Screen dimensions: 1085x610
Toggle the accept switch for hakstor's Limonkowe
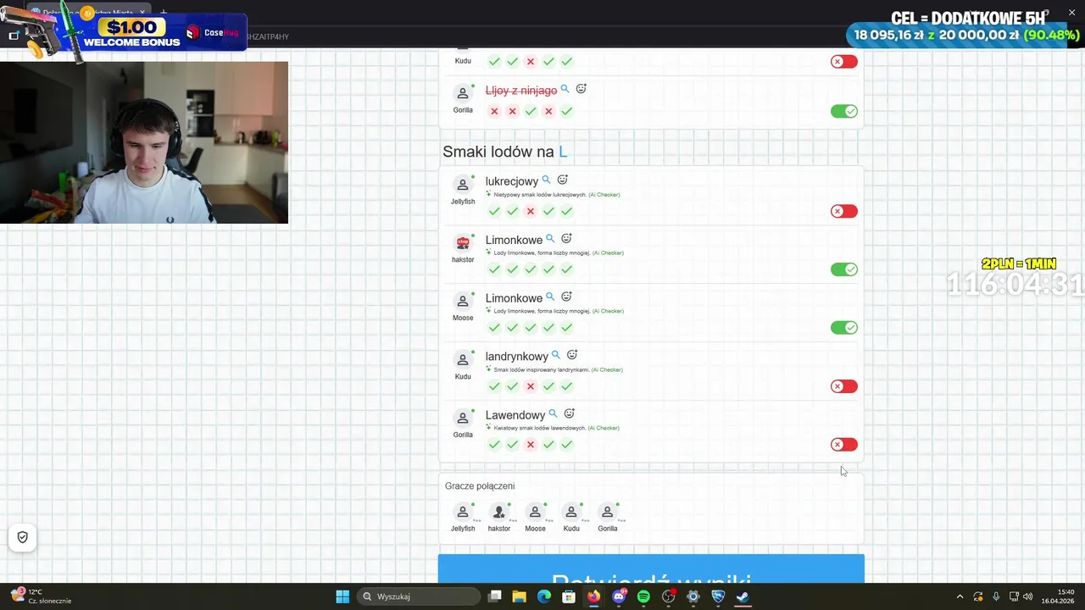[844, 269]
